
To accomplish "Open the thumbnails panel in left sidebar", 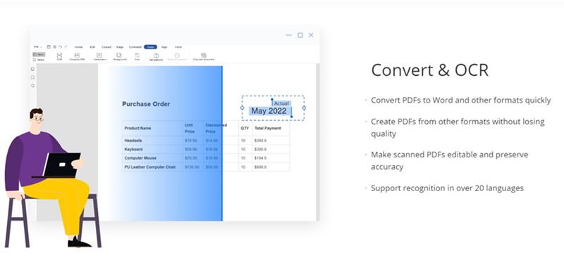I will (32, 69).
